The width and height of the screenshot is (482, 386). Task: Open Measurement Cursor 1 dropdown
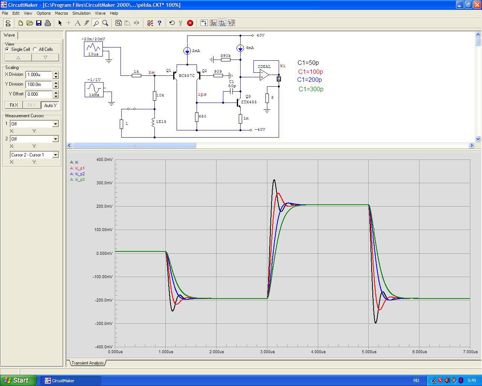tap(55, 124)
